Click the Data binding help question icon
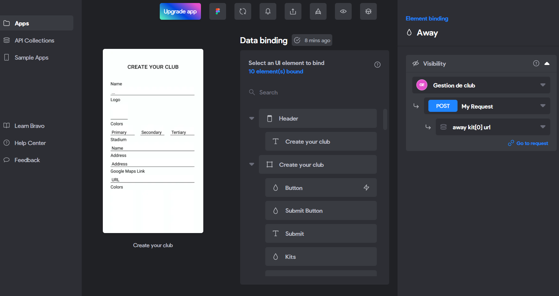559x296 pixels. pyautogui.click(x=377, y=65)
